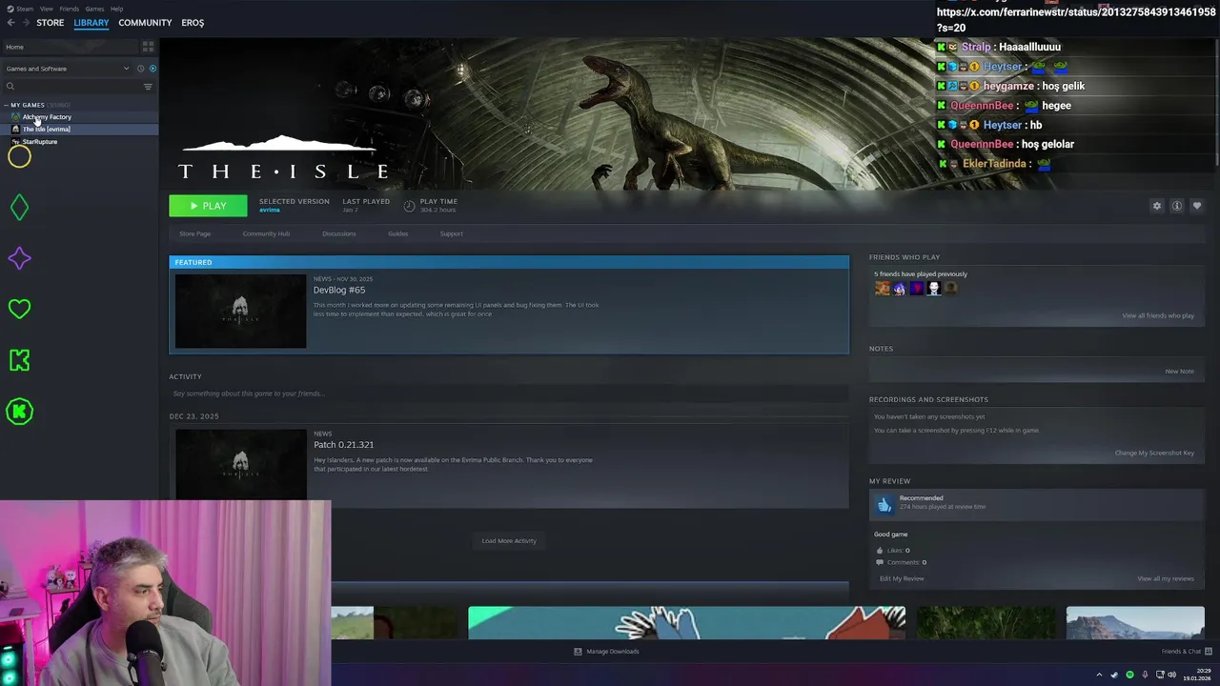Click the green PLAY button

coord(208,206)
